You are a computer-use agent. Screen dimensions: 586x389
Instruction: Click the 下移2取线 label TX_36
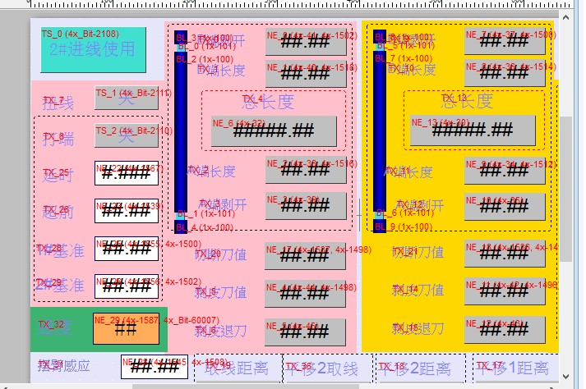pos(327,368)
